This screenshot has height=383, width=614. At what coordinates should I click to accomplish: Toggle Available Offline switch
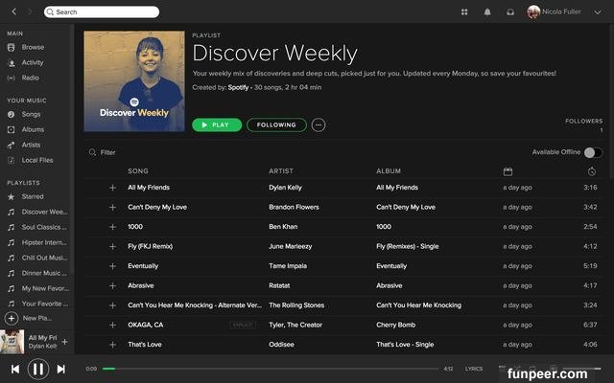pyautogui.click(x=593, y=152)
